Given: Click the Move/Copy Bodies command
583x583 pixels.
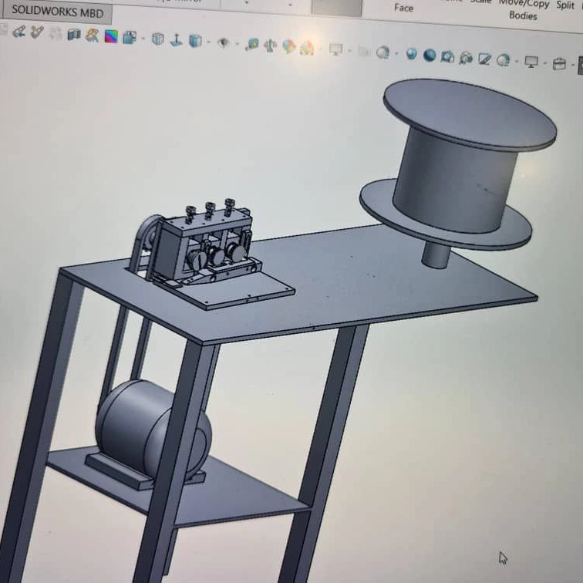Looking at the screenshot, I should (524, 10).
